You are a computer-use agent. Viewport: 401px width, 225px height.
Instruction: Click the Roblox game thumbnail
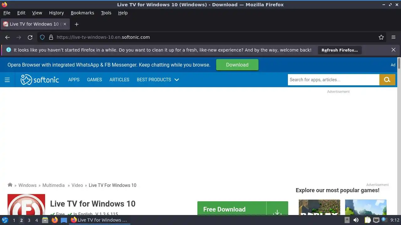[x=319, y=207]
